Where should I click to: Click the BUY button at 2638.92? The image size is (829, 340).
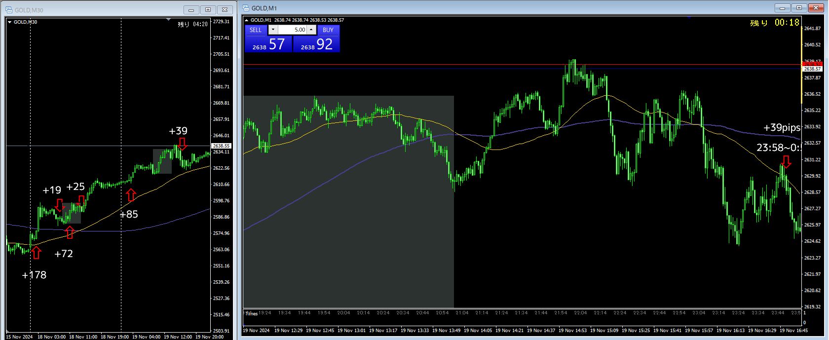[x=316, y=38]
